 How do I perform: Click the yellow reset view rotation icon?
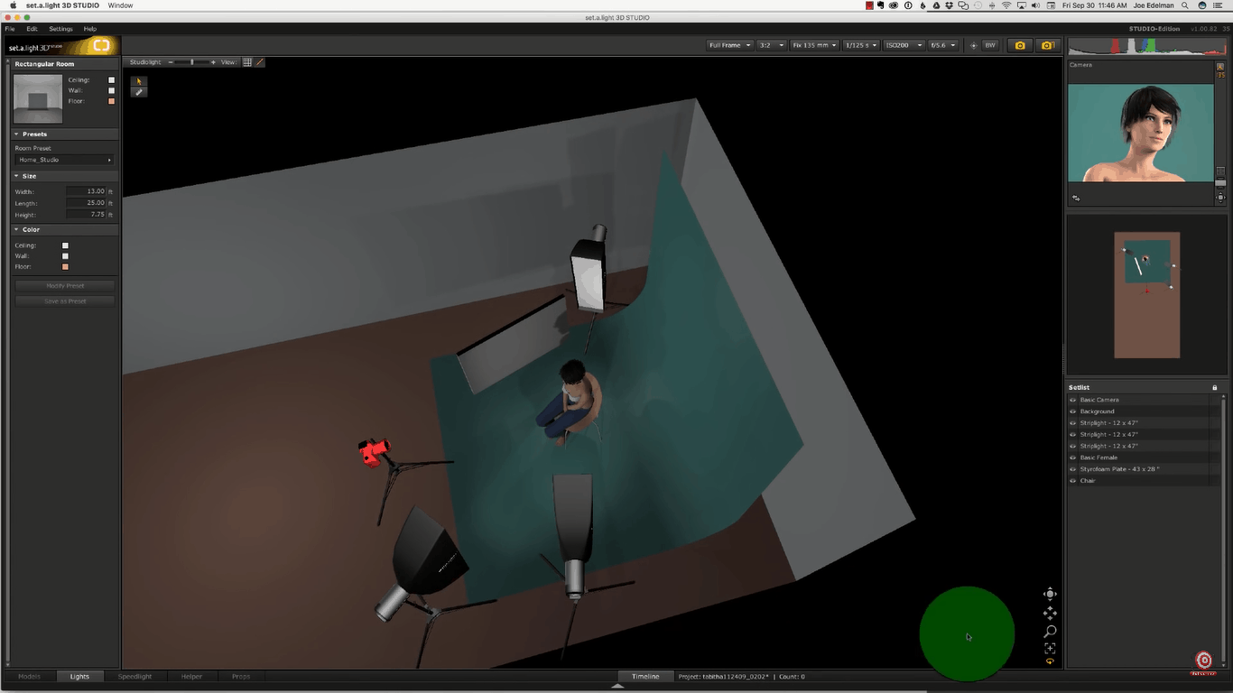click(x=1050, y=661)
